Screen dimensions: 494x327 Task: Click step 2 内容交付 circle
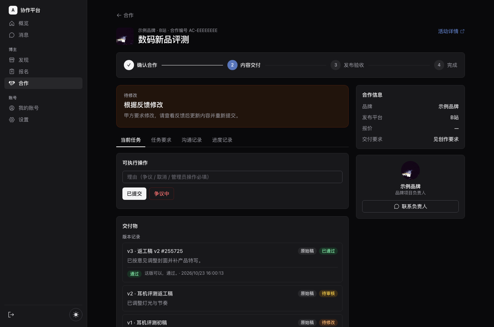[x=232, y=65]
